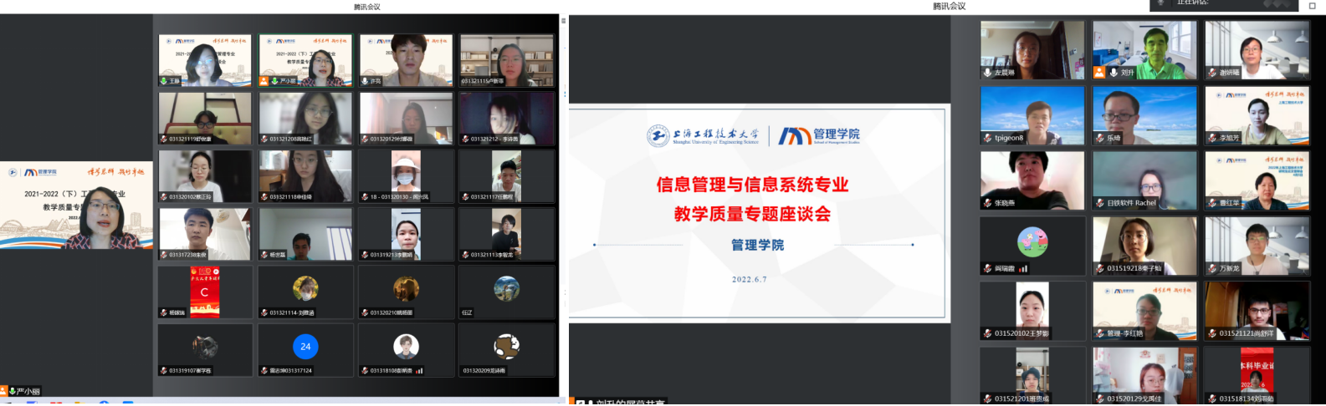
Task: Click the microphone icon on 许亮's tile
Action: [365, 81]
